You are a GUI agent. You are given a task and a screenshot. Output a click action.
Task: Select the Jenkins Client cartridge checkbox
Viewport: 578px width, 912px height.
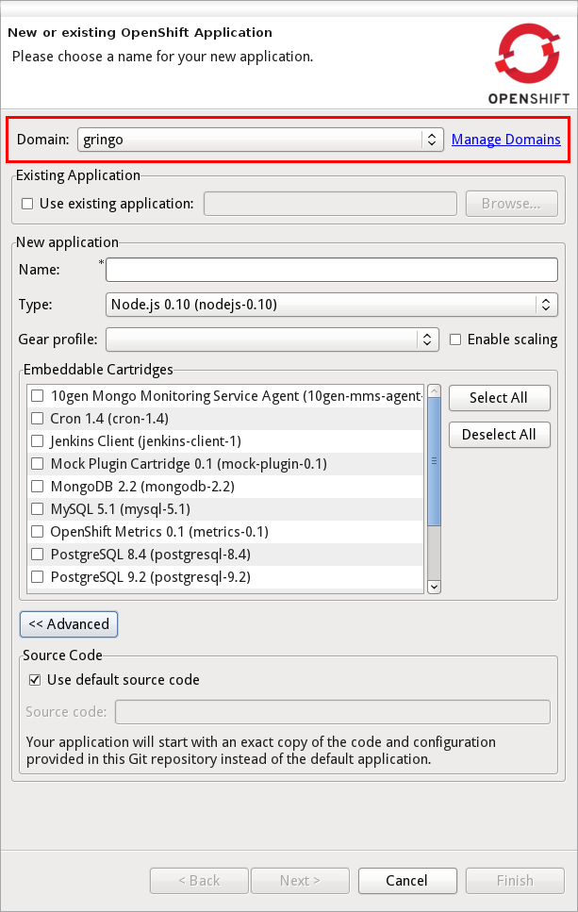(38, 441)
